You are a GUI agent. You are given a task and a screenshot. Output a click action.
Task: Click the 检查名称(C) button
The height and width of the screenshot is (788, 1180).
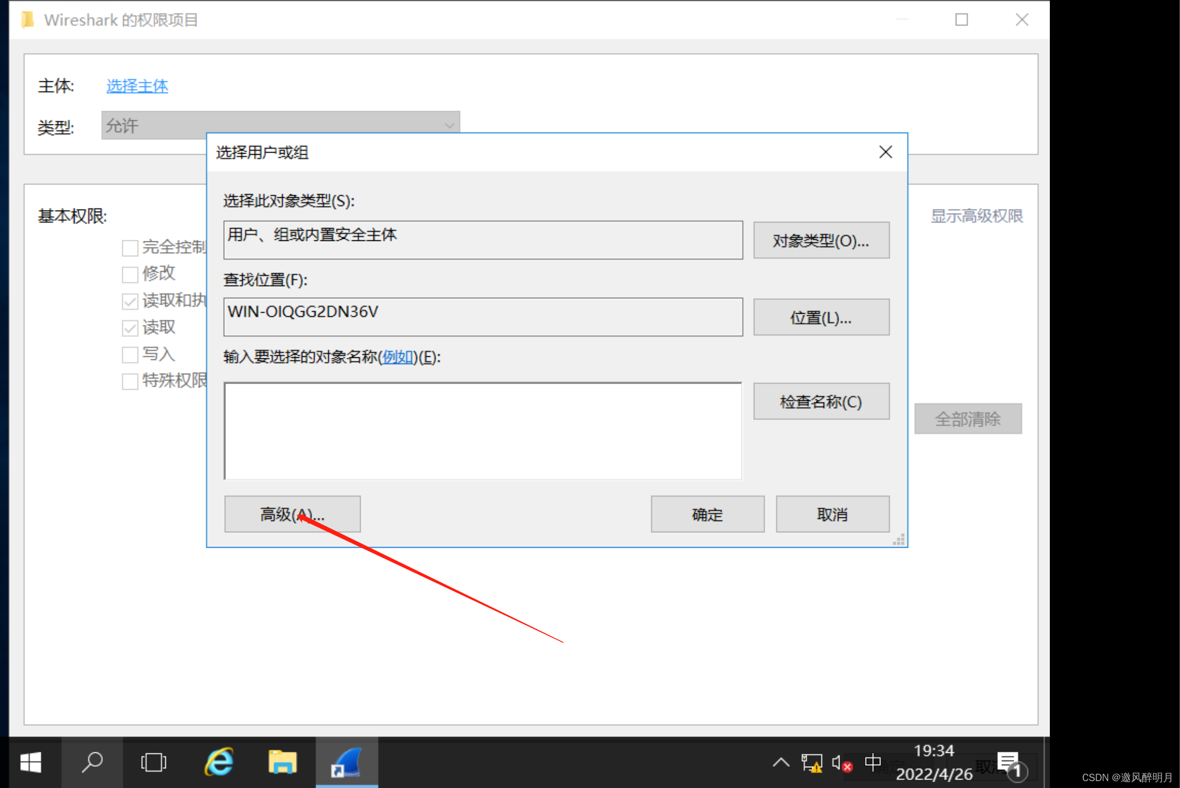pyautogui.click(x=821, y=401)
